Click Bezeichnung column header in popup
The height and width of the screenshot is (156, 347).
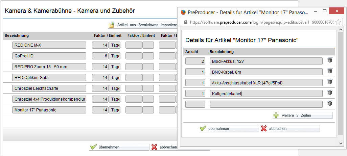[222, 52]
